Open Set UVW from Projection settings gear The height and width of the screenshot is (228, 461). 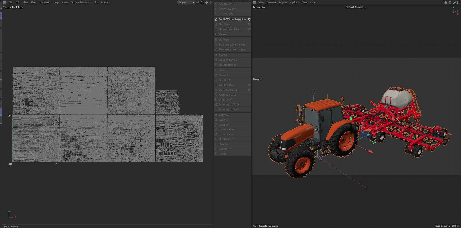pos(249,19)
